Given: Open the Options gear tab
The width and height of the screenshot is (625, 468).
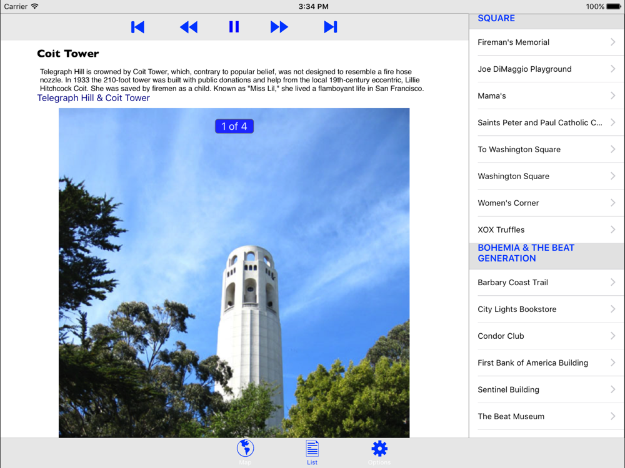Looking at the screenshot, I should pyautogui.click(x=379, y=452).
